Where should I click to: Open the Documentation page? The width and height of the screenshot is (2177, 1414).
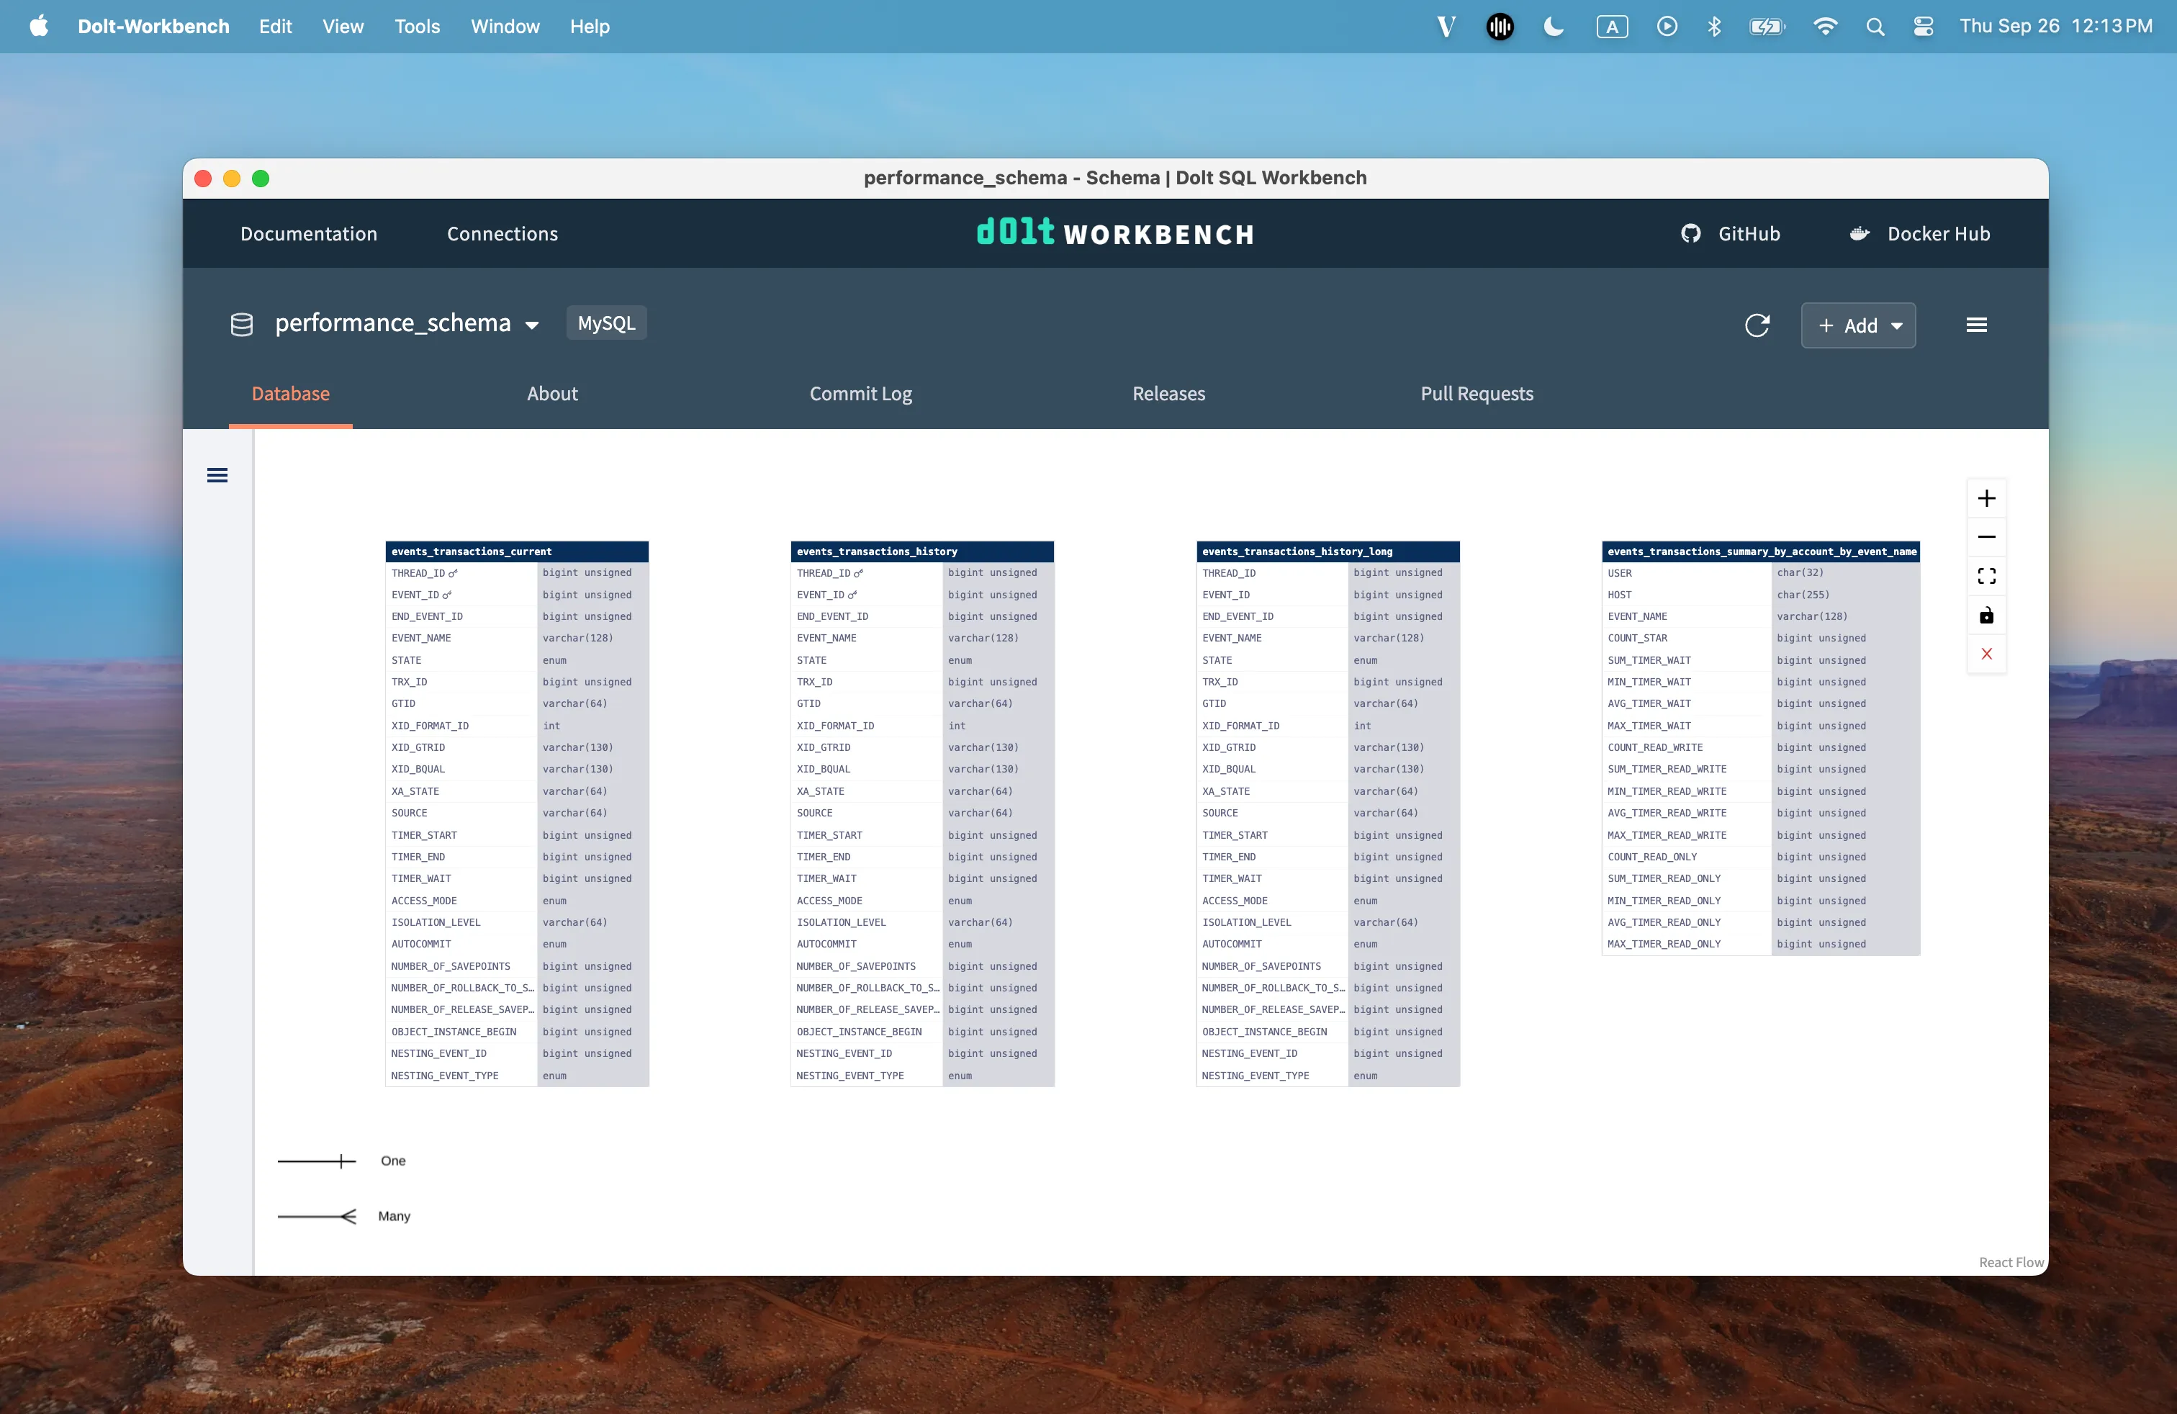tap(308, 234)
